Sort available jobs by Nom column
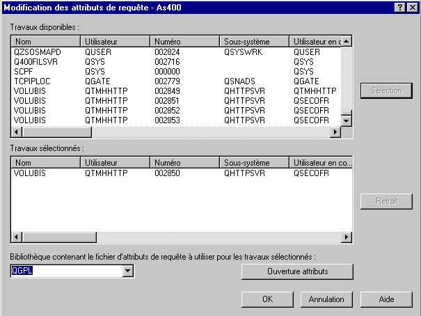Viewport: 421px width, 316px height. (x=46, y=42)
